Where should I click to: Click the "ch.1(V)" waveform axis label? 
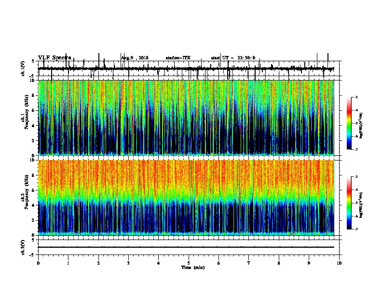(x=23, y=68)
